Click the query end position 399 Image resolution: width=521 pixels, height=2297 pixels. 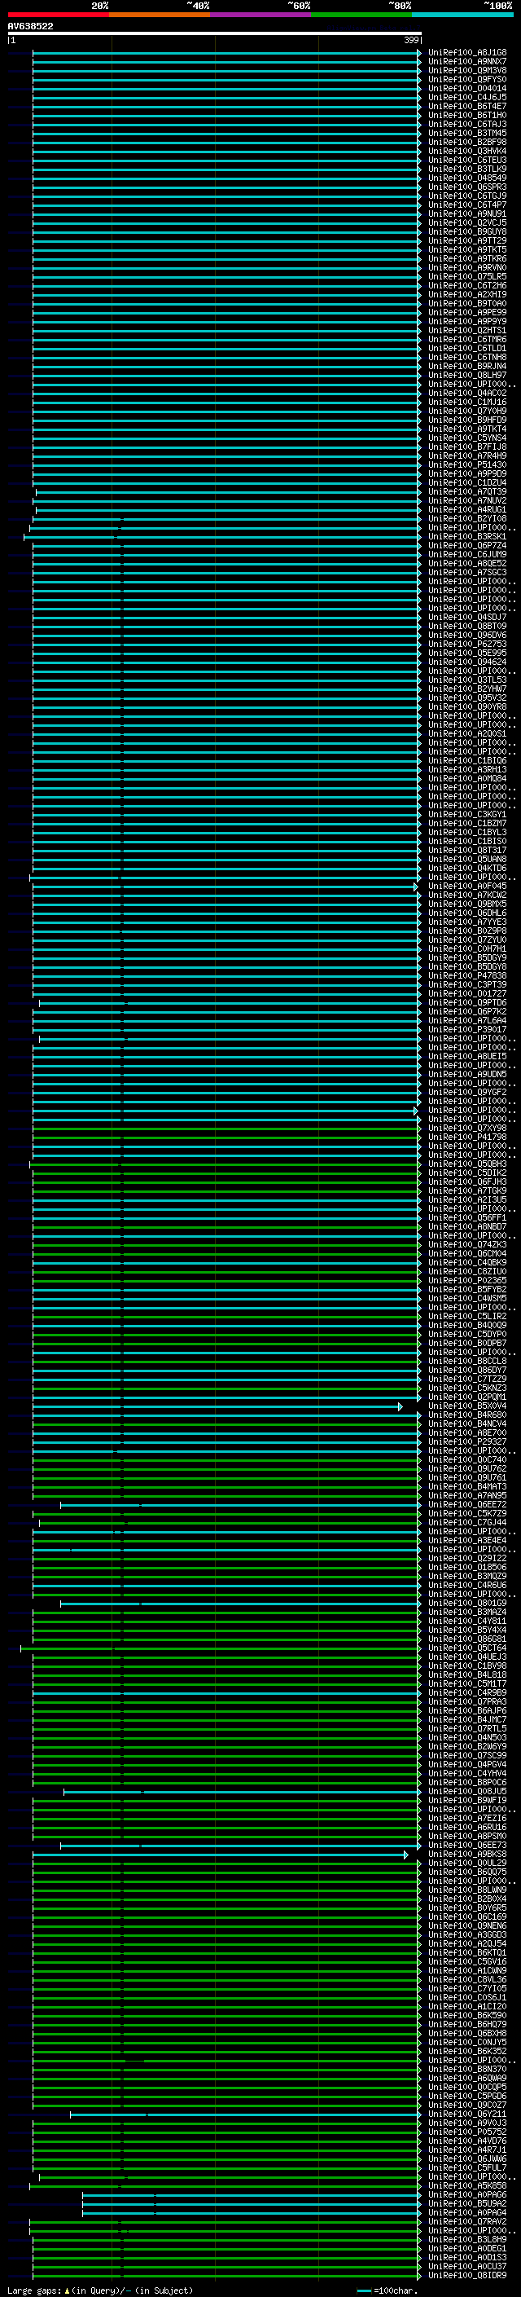410,41
